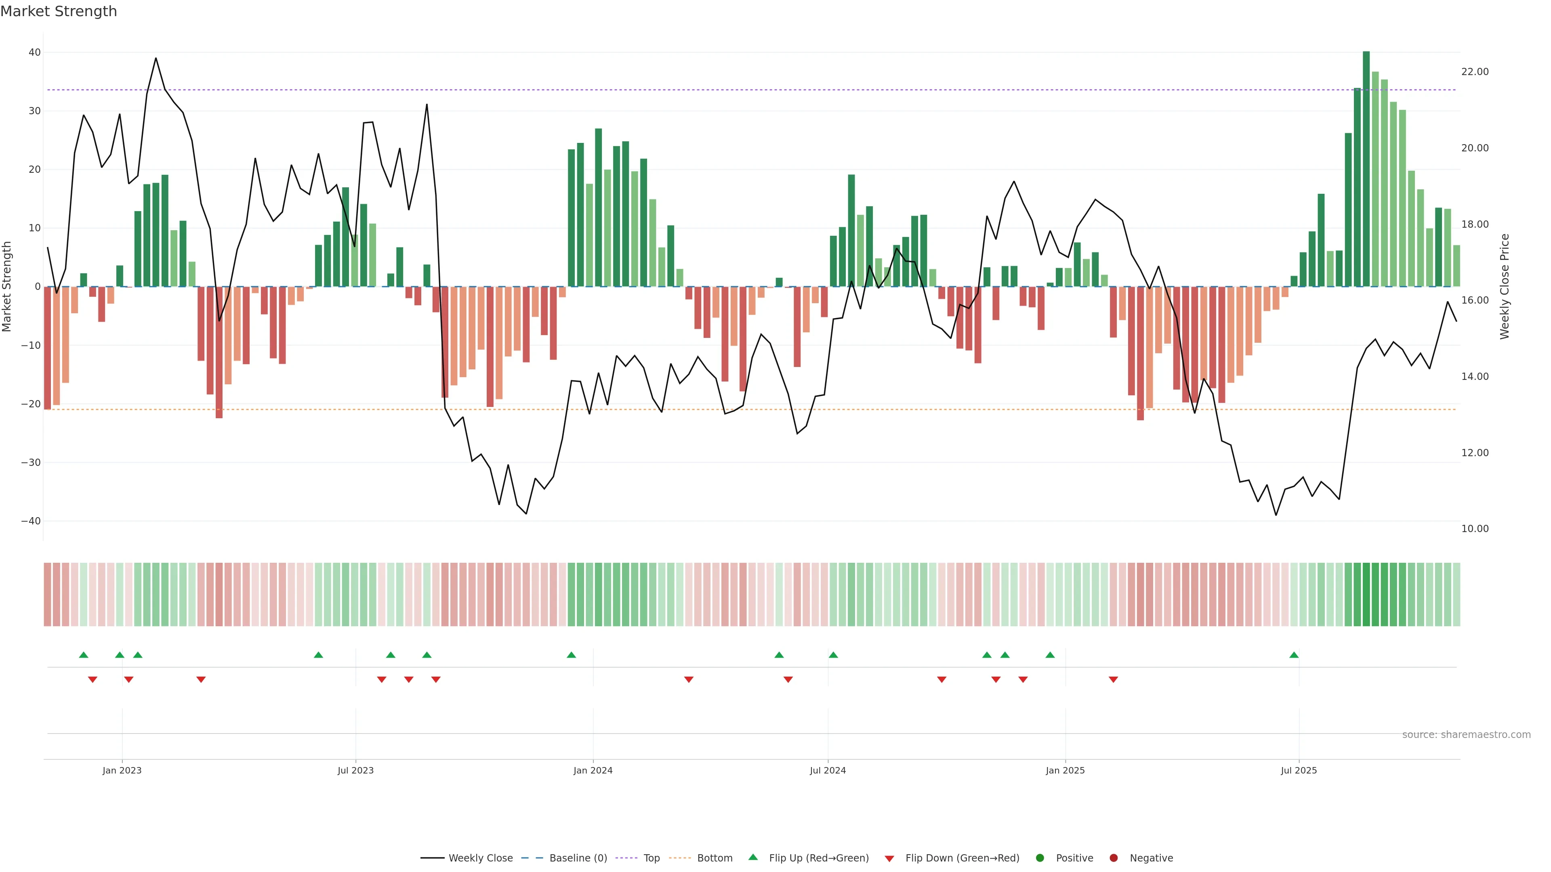
Task: Click the Market Strength chart title
Action: pyautogui.click(x=59, y=11)
